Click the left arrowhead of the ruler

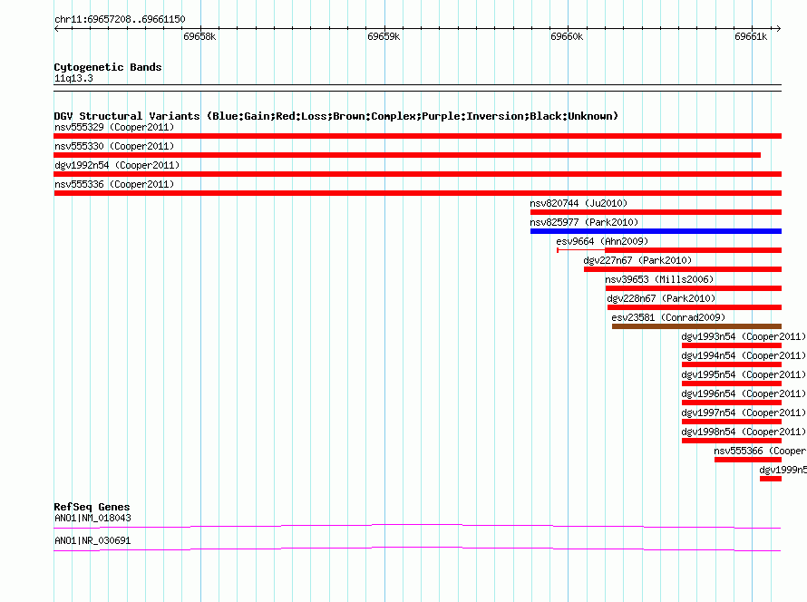[56, 28]
